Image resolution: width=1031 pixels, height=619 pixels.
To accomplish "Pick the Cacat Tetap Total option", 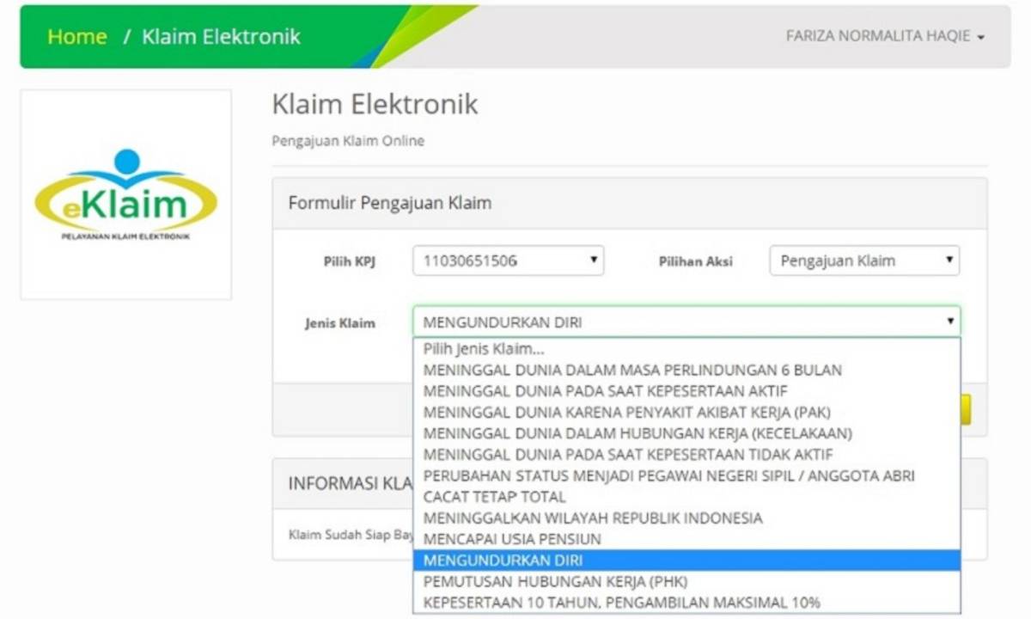I will coord(495,497).
